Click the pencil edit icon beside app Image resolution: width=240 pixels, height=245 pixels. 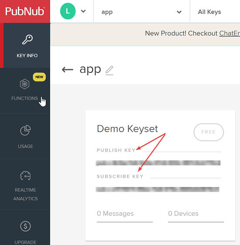[x=109, y=70]
